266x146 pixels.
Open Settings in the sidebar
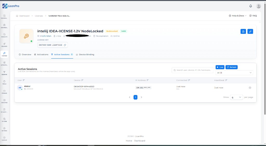point(4,129)
